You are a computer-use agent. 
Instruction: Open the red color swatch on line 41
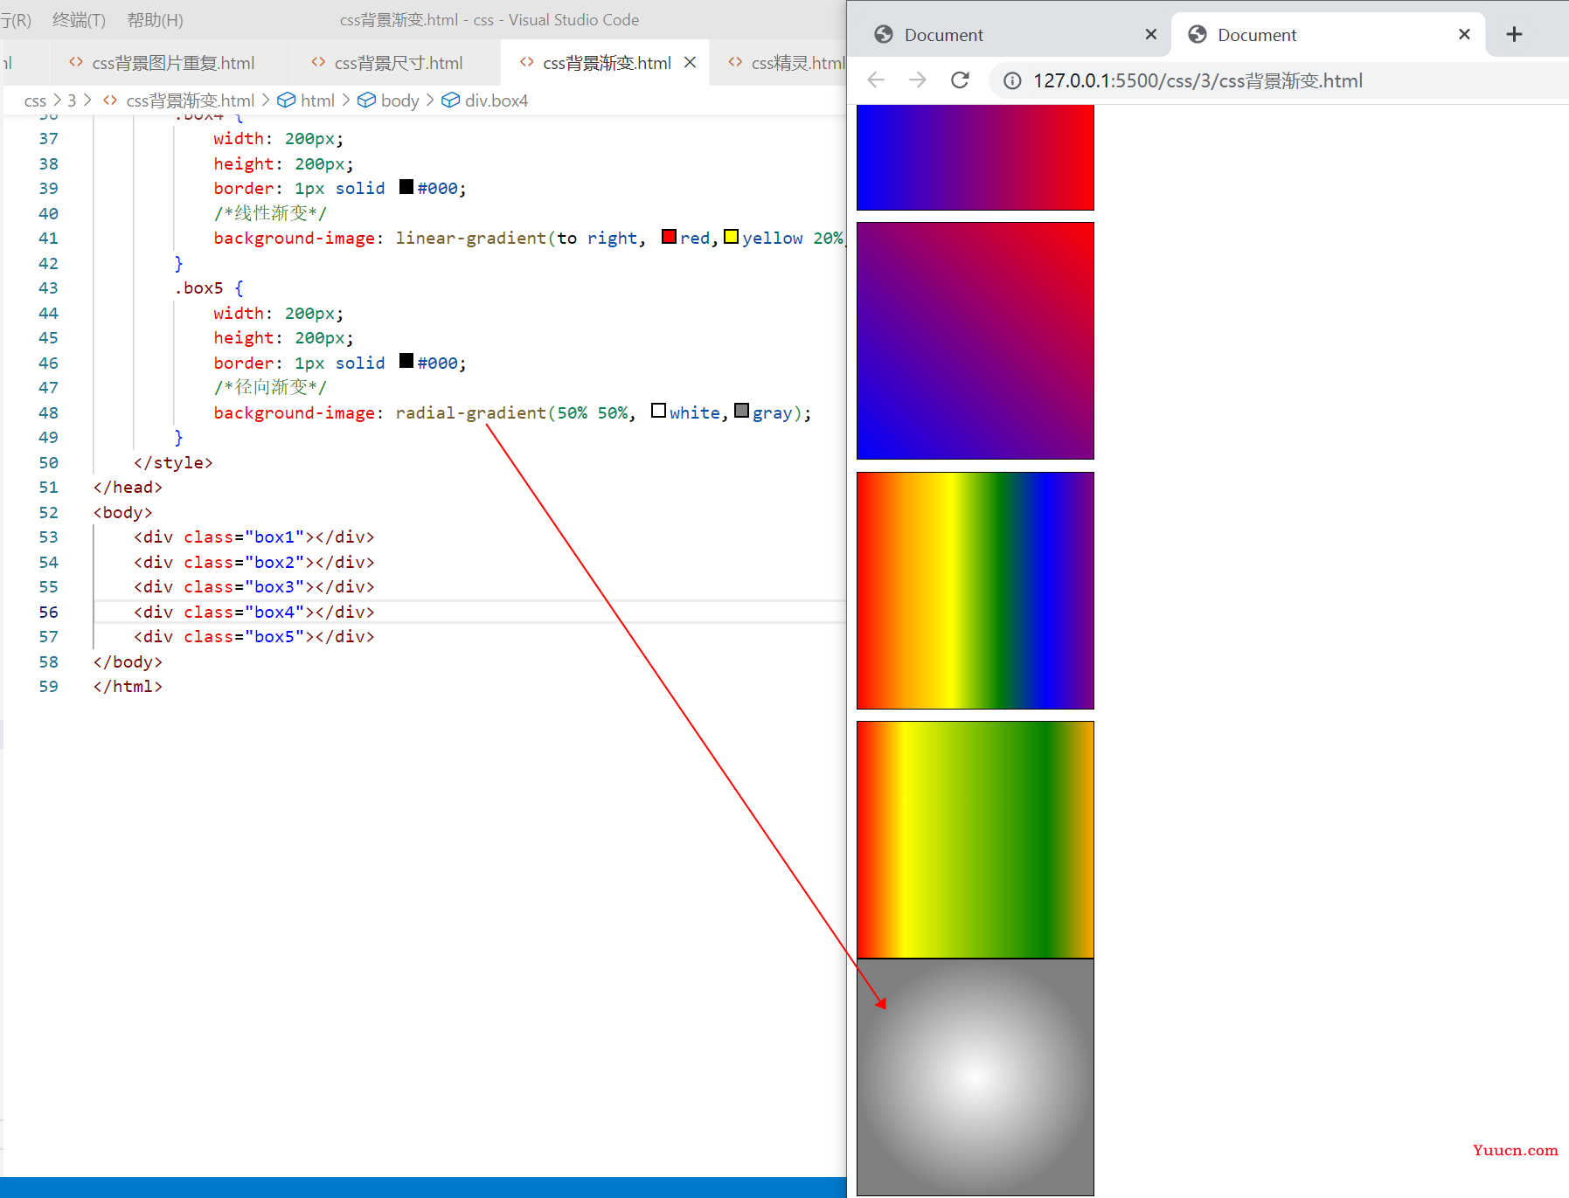pyautogui.click(x=670, y=237)
